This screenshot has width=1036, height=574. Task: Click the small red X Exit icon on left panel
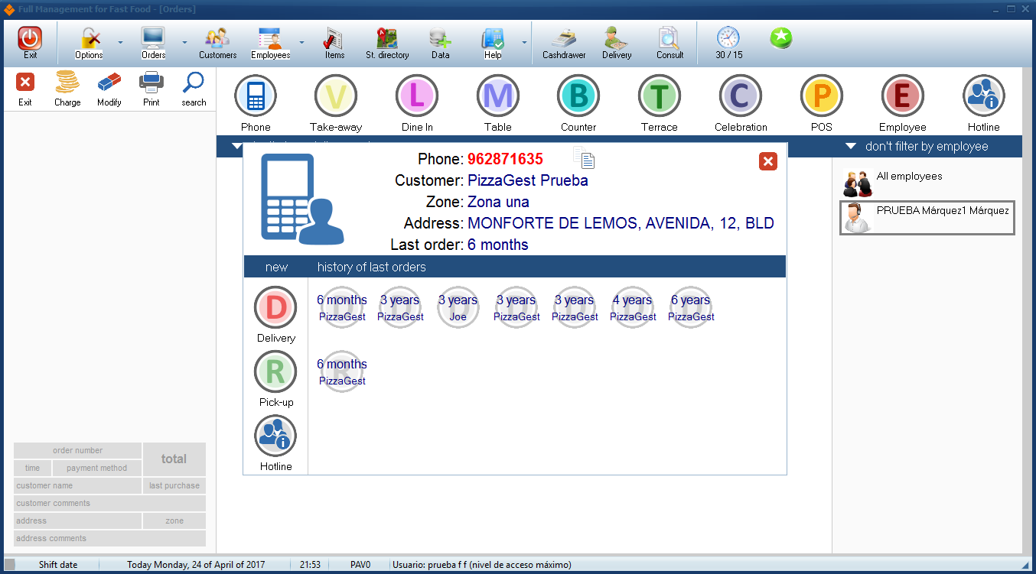pos(25,82)
